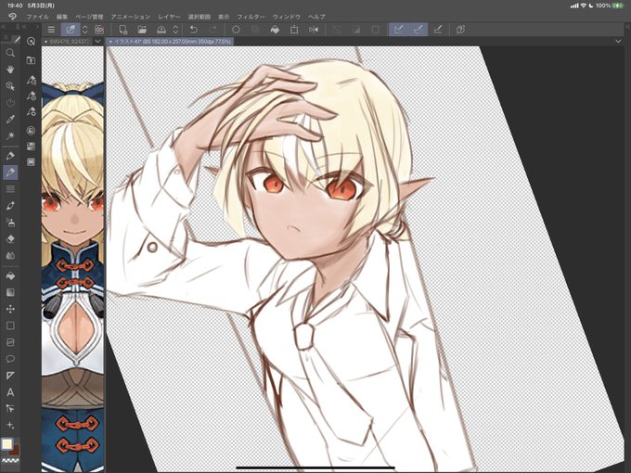Open the Color Set grid palette icon

(x=31, y=146)
